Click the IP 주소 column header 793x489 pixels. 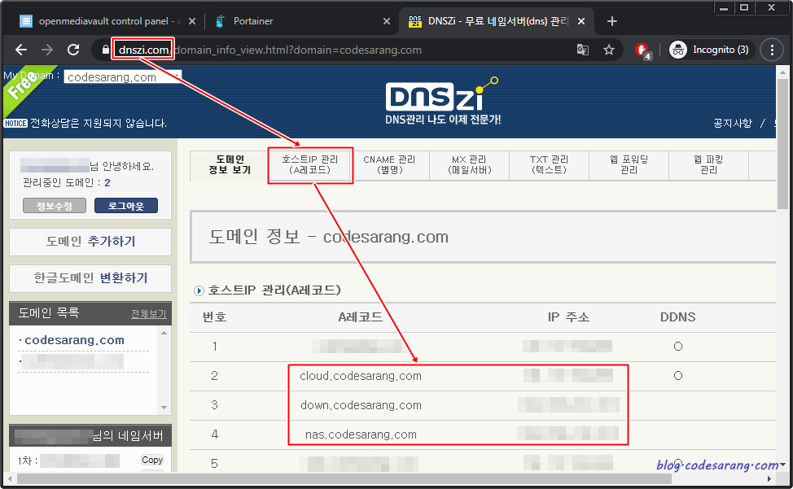(568, 317)
